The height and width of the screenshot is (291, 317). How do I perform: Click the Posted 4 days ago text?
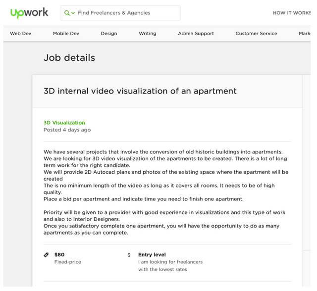coord(67,130)
